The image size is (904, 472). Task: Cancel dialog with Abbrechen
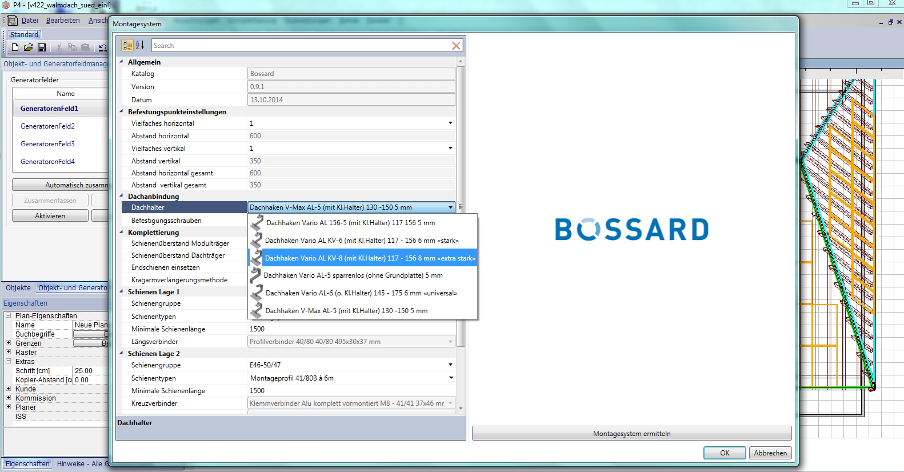pyautogui.click(x=770, y=453)
